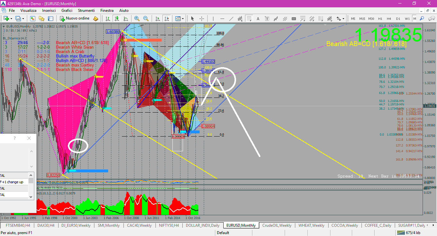Screen dimensions: 437x236
Task: Toggle chart auto scroll
Action: (x=158, y=19)
